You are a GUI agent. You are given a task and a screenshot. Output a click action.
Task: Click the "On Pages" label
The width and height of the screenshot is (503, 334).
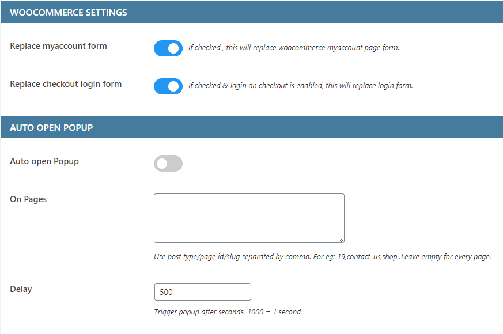[x=28, y=199]
